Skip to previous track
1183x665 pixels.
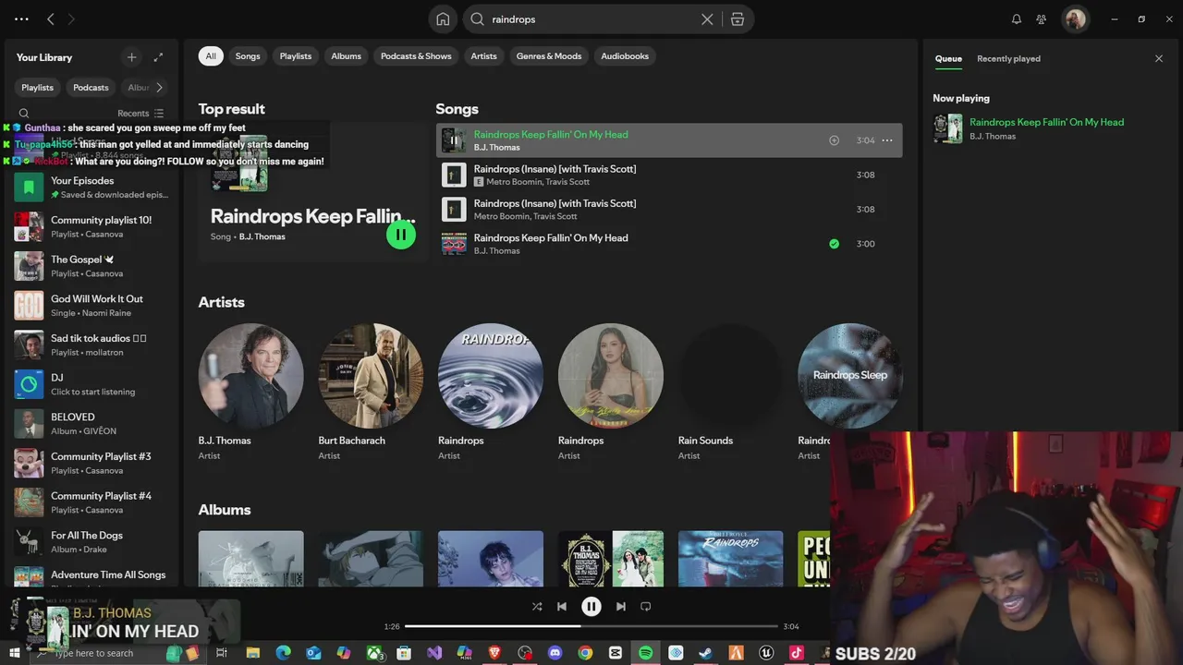click(x=561, y=607)
